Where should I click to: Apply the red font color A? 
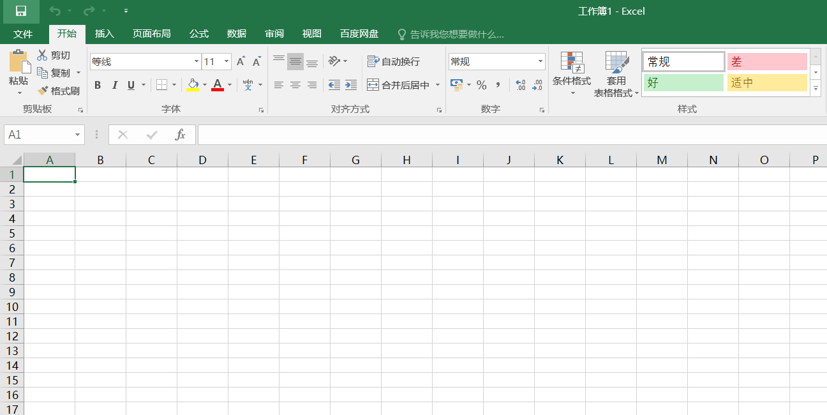click(x=218, y=85)
